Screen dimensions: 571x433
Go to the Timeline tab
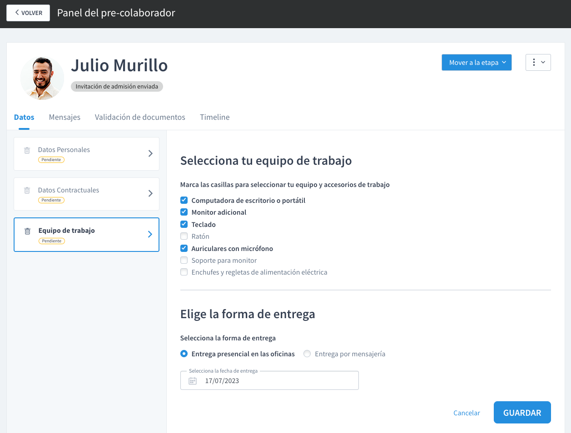pyautogui.click(x=214, y=117)
